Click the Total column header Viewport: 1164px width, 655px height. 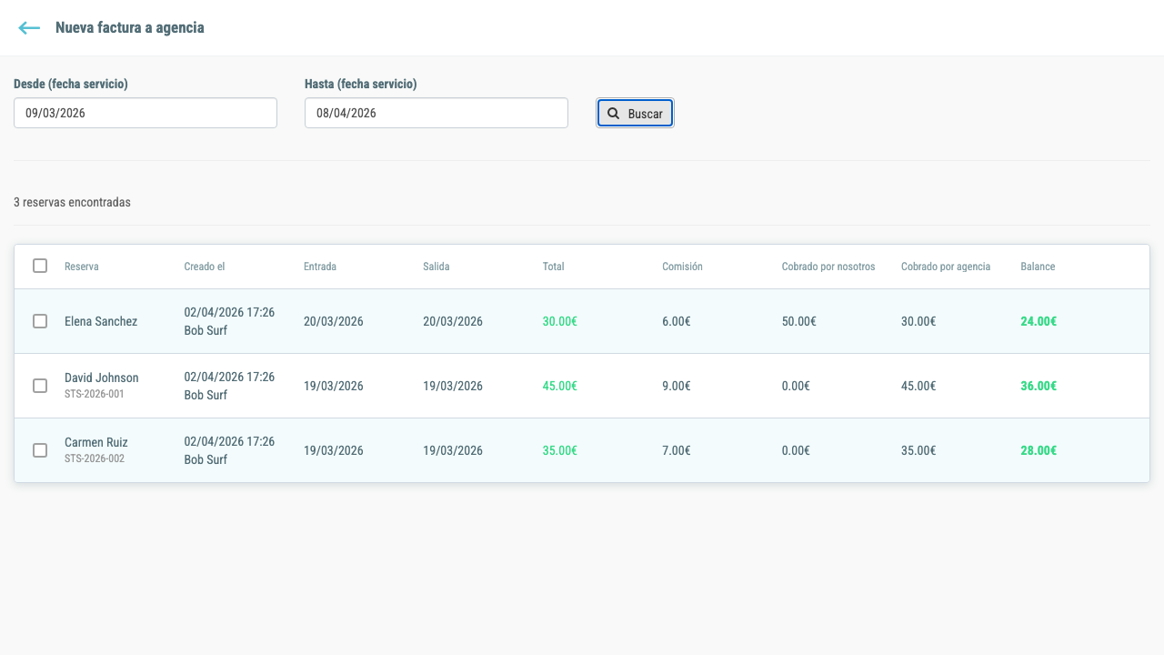(554, 267)
